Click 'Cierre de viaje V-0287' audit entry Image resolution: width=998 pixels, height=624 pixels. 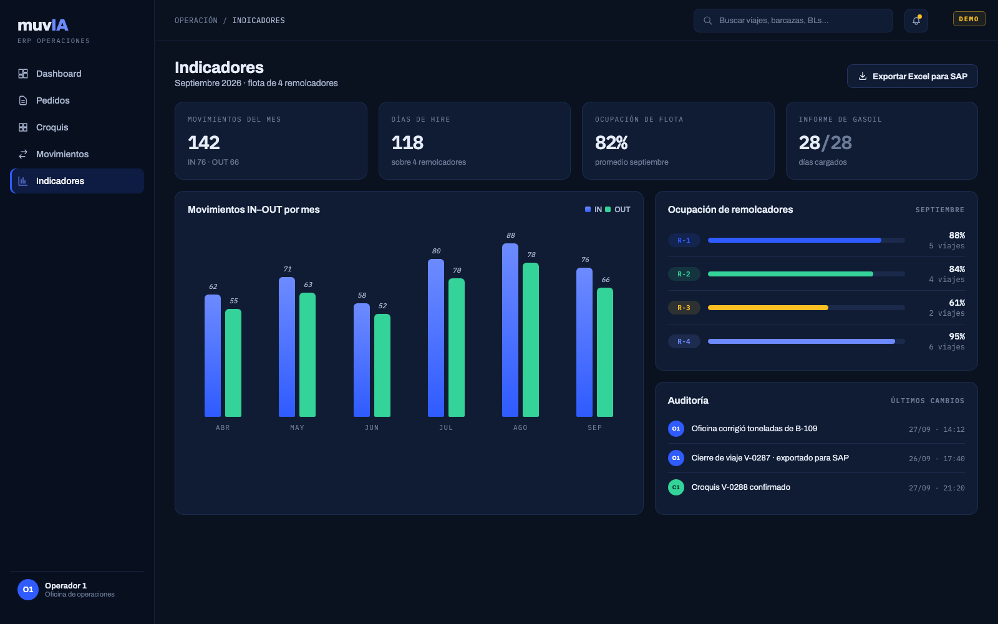click(816, 458)
